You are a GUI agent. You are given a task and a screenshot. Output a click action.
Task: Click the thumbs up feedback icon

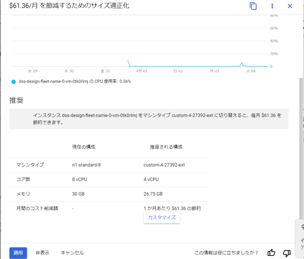[272, 253]
